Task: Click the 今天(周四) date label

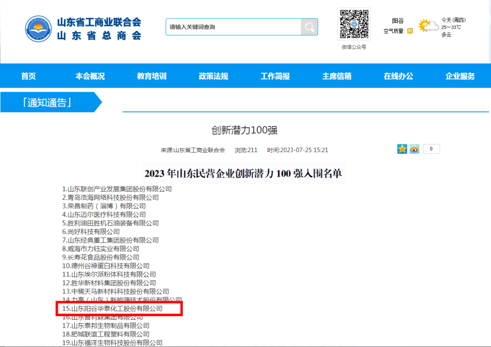Action: (x=454, y=20)
